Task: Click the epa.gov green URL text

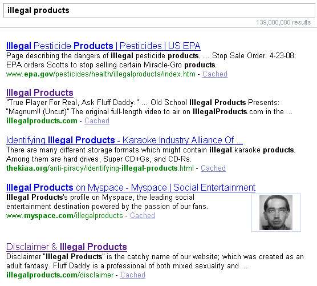Action: click(101, 74)
